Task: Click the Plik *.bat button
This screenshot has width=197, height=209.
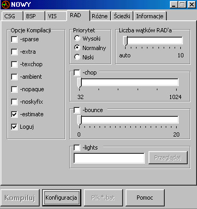Action: pyautogui.click(x=103, y=198)
